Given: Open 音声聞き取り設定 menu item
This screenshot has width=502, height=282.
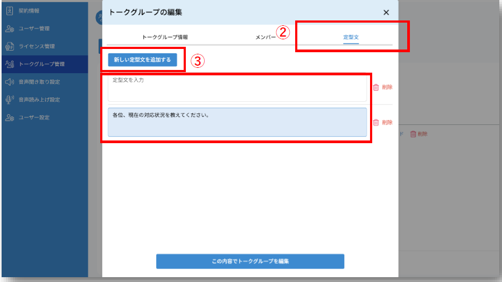Looking at the screenshot, I should point(45,82).
